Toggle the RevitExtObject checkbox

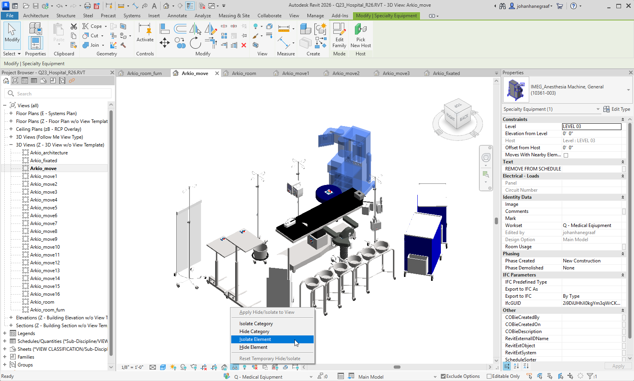pos(624,346)
